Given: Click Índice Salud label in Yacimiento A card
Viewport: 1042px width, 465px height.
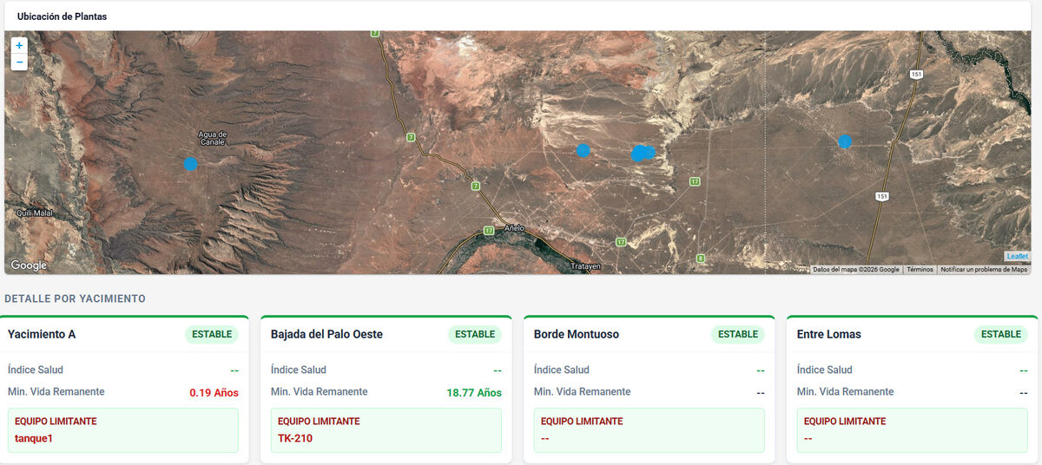Looking at the screenshot, I should [x=36, y=370].
